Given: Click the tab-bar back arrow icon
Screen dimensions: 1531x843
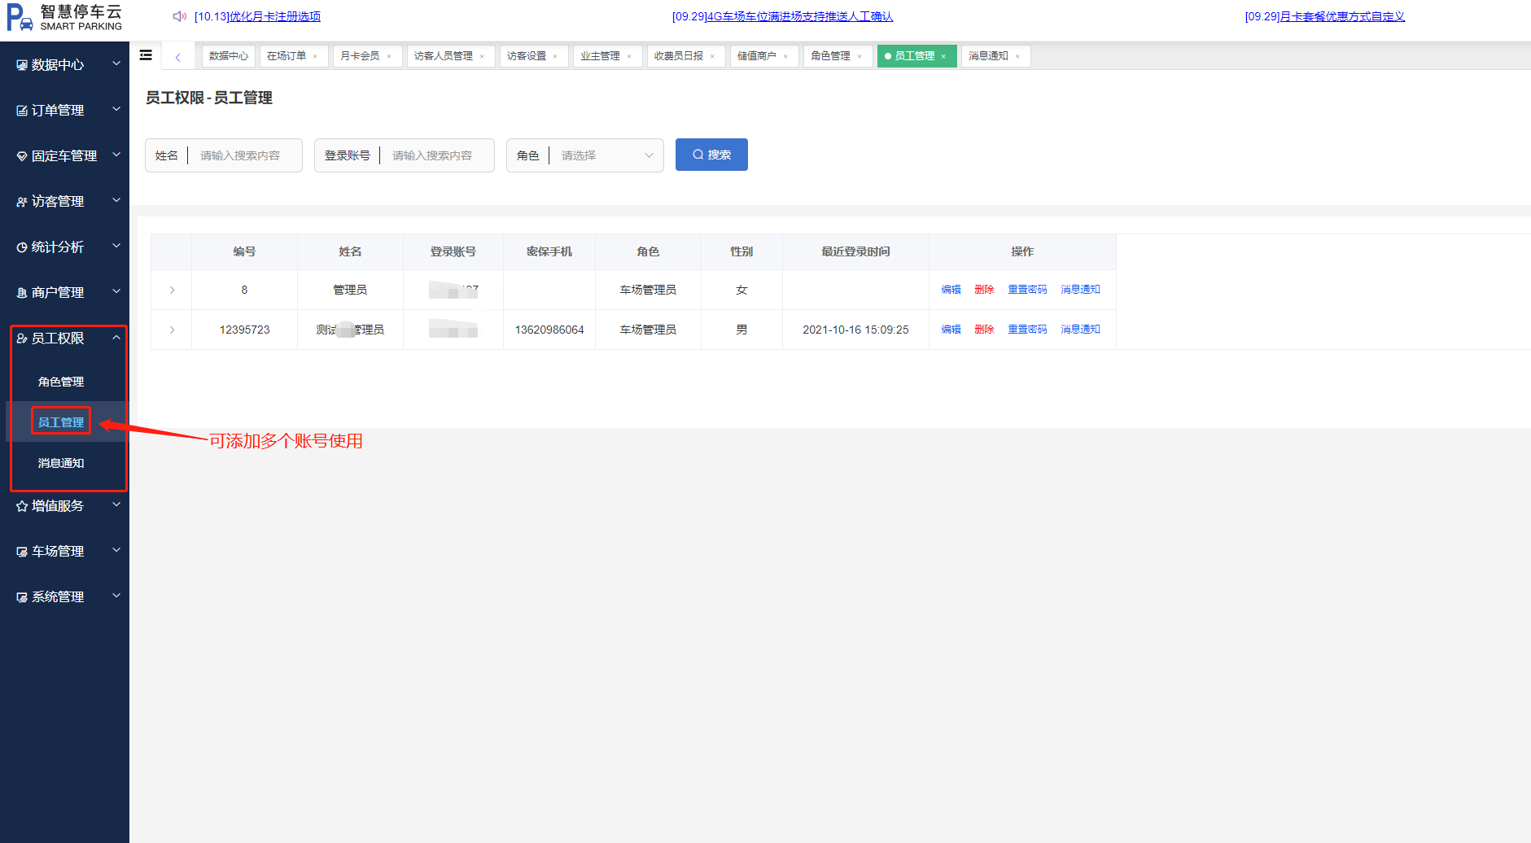Looking at the screenshot, I should [x=178, y=57].
